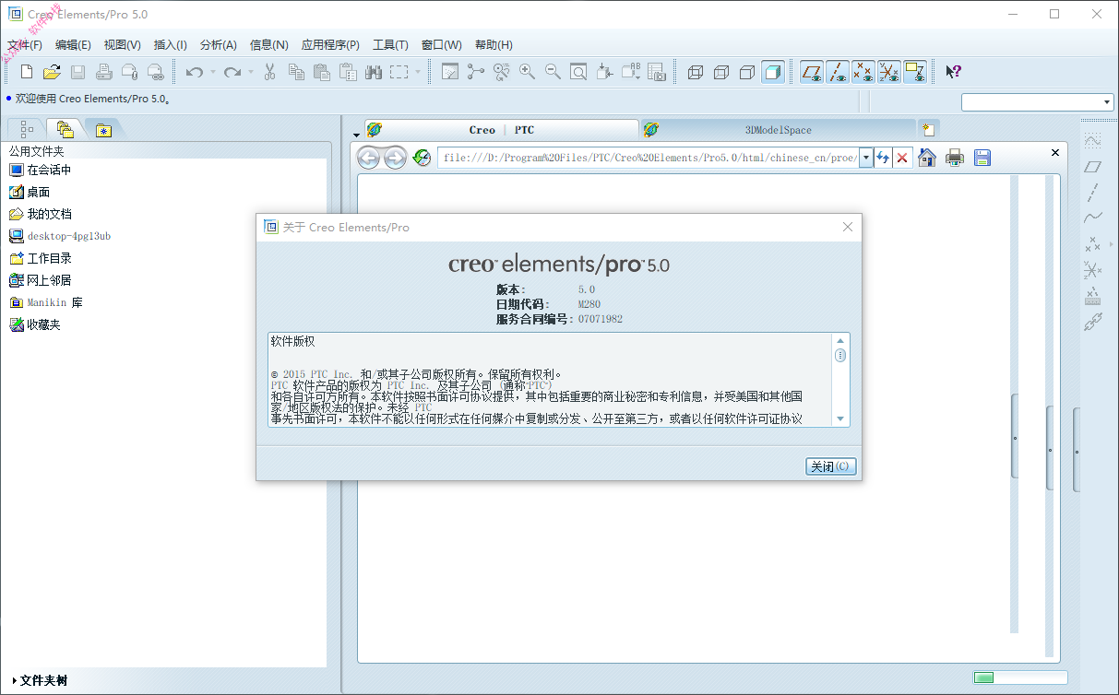Click the 关闭(C) button in About dialog
This screenshot has width=1119, height=695.
[830, 466]
